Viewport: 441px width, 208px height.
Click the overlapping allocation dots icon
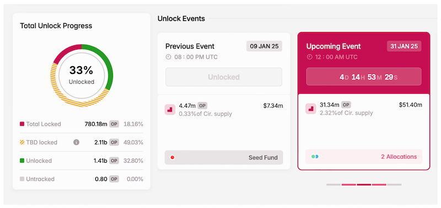(315, 157)
